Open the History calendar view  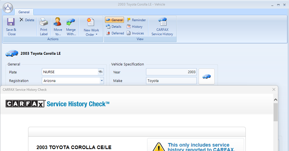(135, 27)
